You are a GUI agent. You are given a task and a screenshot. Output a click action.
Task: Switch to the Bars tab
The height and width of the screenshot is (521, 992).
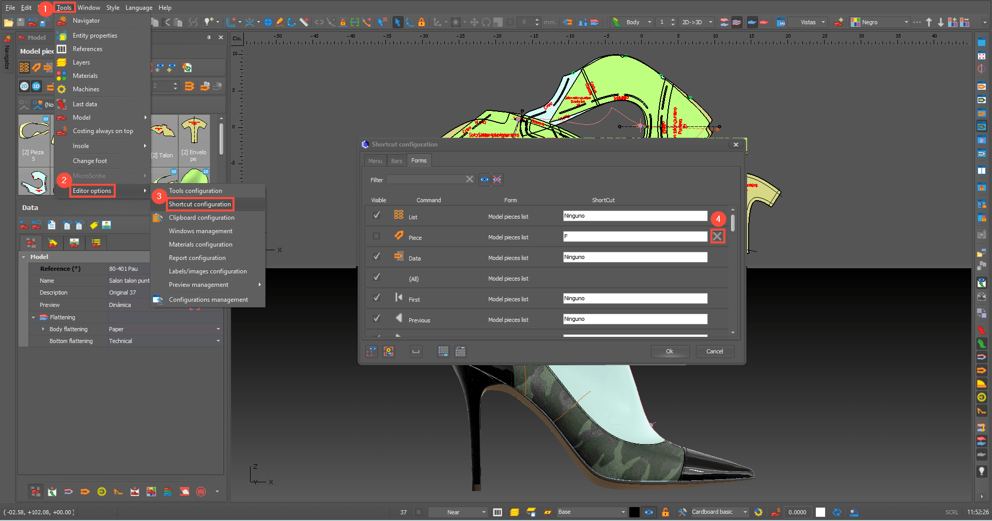396,161
